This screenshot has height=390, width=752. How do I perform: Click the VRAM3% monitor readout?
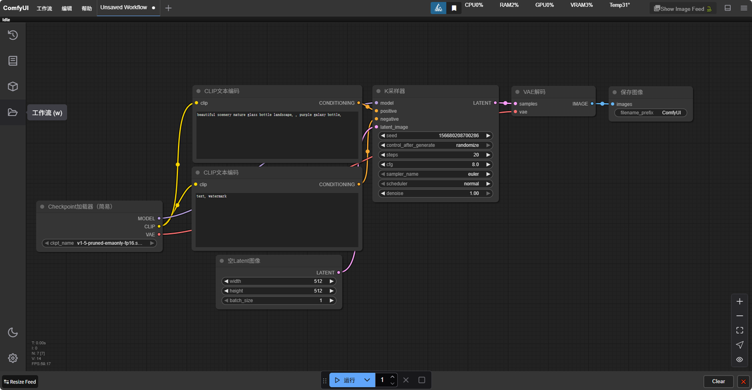[581, 5]
